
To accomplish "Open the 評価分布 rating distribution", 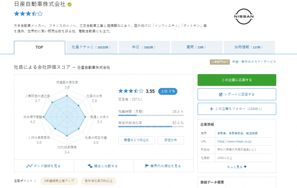I will 171,140.
